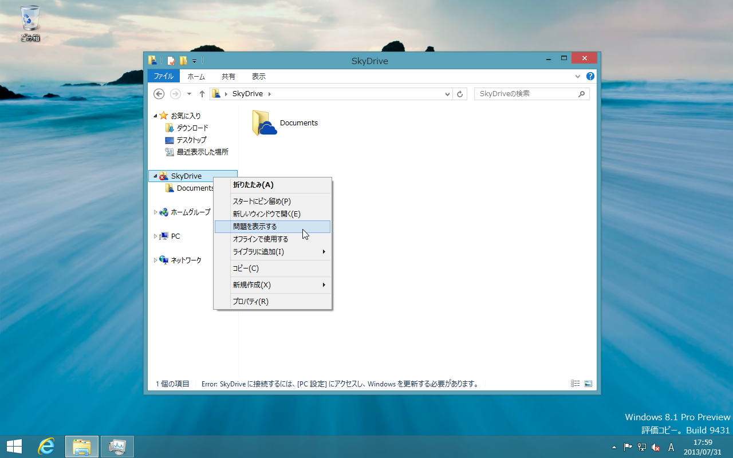This screenshot has height=458, width=733.
Task: Select the Recycle Bin desktop icon
Action: [30, 25]
